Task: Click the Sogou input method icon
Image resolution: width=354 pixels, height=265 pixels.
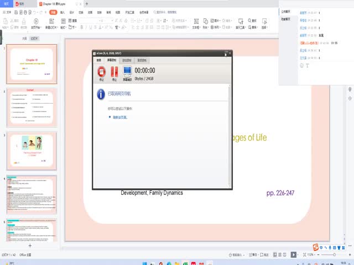Action: pyautogui.click(x=315, y=246)
